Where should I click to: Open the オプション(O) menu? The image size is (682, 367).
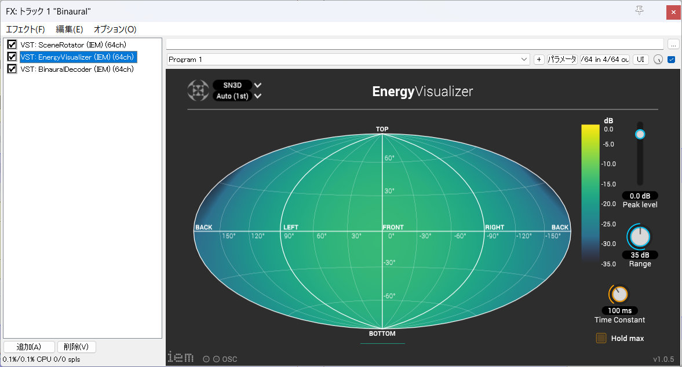[115, 29]
